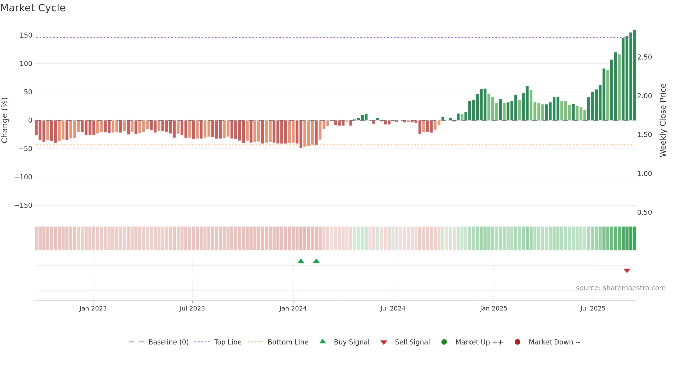Click second buy signal marker after Jan 2024
Screen dimensions: 675x379
tap(316, 261)
